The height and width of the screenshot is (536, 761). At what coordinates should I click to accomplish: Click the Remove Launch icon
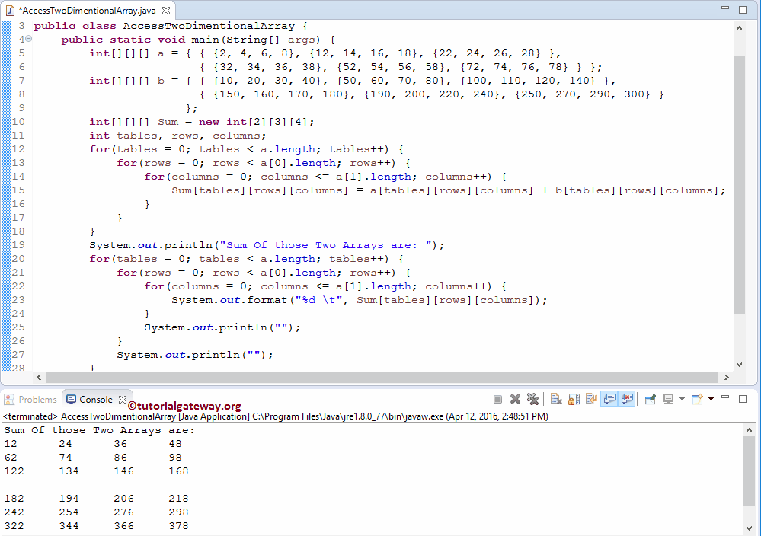[515, 399]
